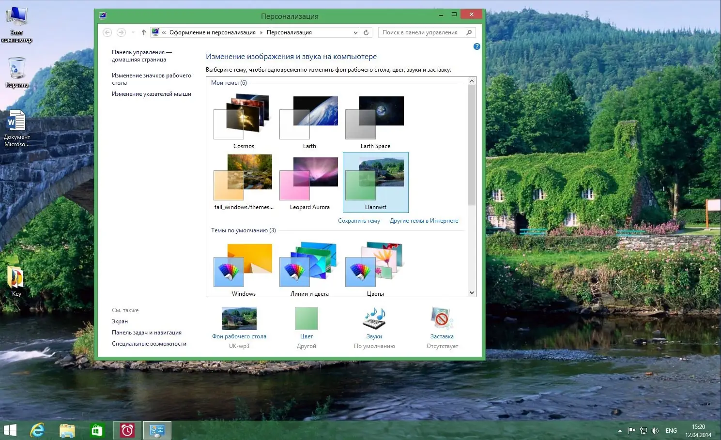The width and height of the screenshot is (721, 440).
Task: Open 'Специальные возможности' link
Action: pyautogui.click(x=149, y=344)
